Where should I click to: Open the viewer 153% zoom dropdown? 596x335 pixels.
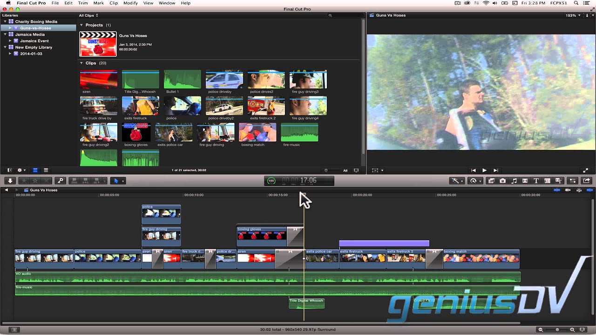(x=573, y=15)
